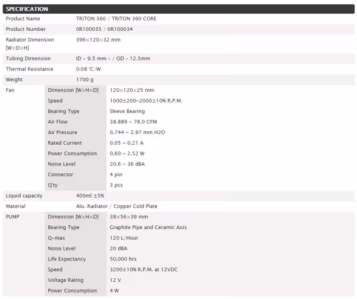Viewport: 357px width, 299px height.
Task: Click the 'Thermal Resistance' label
Action: (x=29, y=69)
